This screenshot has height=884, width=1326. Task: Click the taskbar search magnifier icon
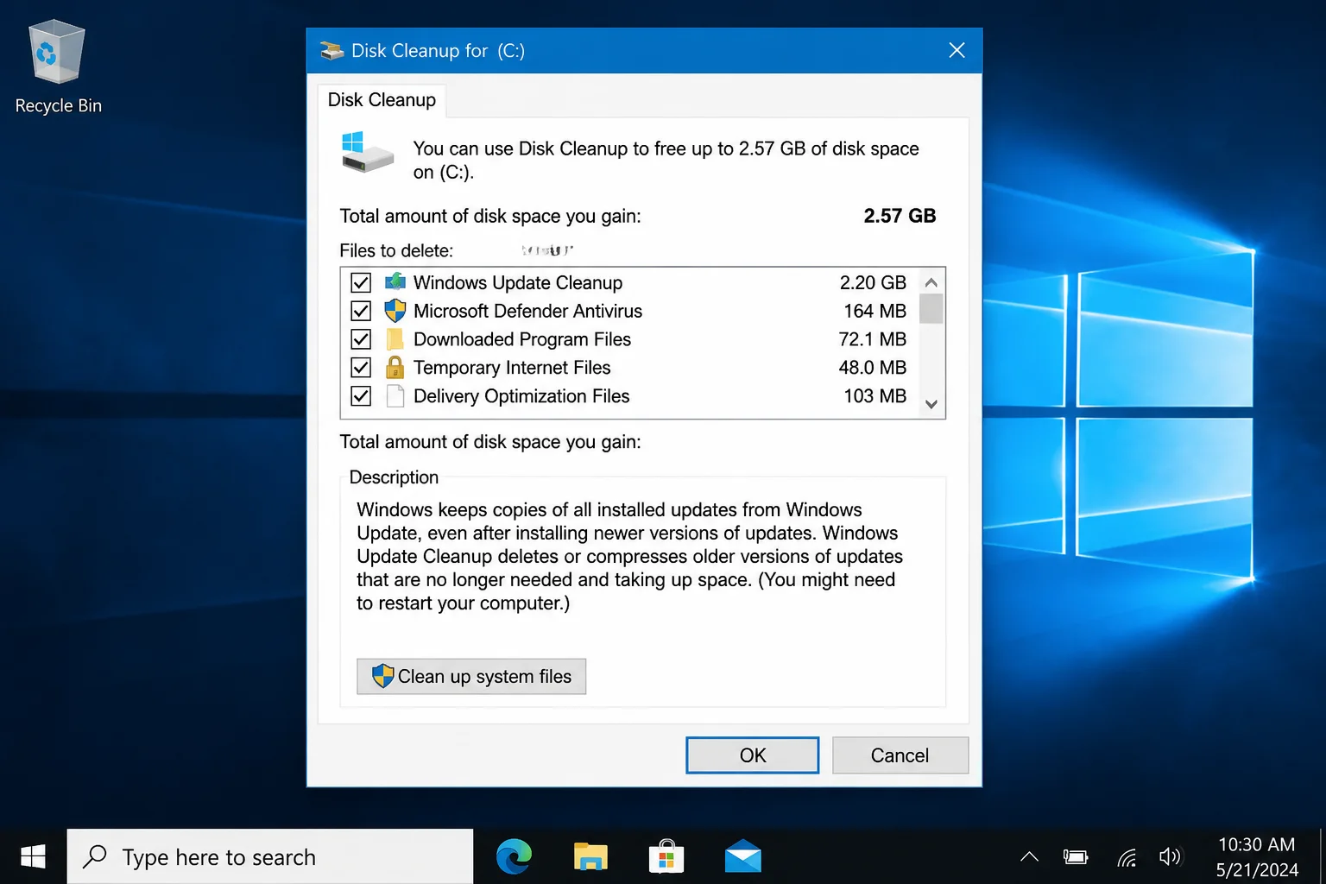tap(94, 856)
